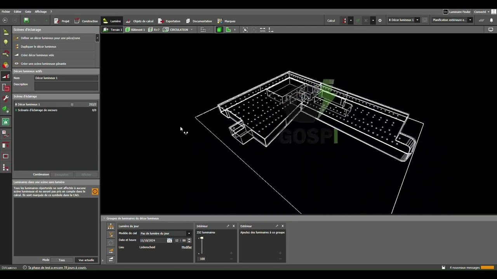Click the orange arrow-right group icon
Viewport: 497px width, 279px height.
tap(111, 251)
